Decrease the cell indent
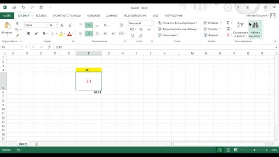The height and width of the screenshot is (157, 279). tap(105, 34)
